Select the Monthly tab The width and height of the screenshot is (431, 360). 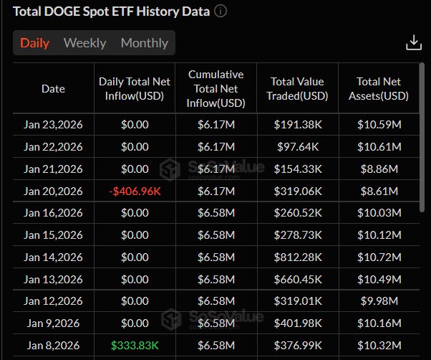coord(144,43)
